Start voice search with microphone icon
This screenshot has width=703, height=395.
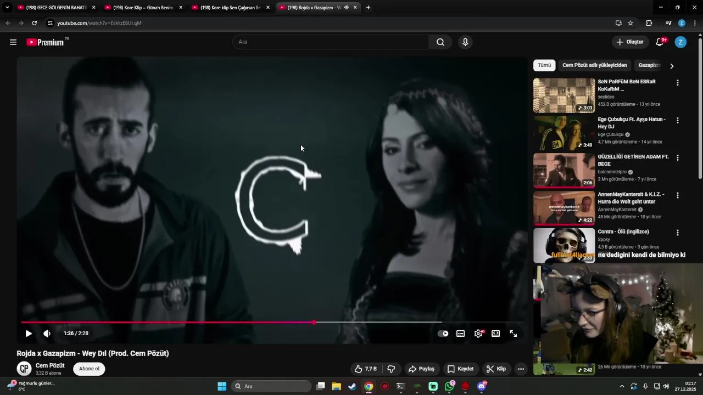pyautogui.click(x=465, y=42)
